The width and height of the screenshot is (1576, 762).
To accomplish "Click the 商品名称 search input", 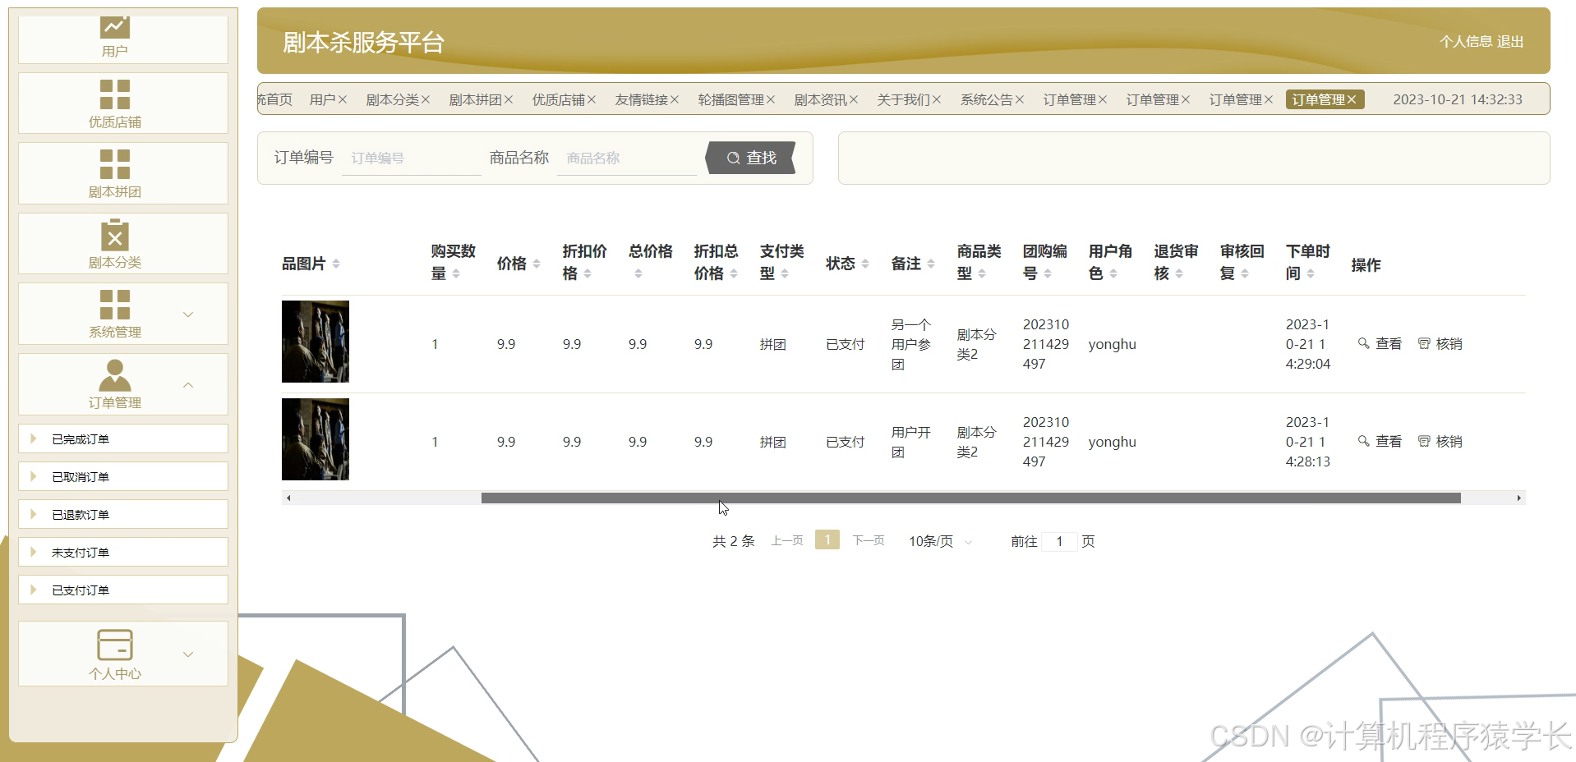I will pos(626,158).
